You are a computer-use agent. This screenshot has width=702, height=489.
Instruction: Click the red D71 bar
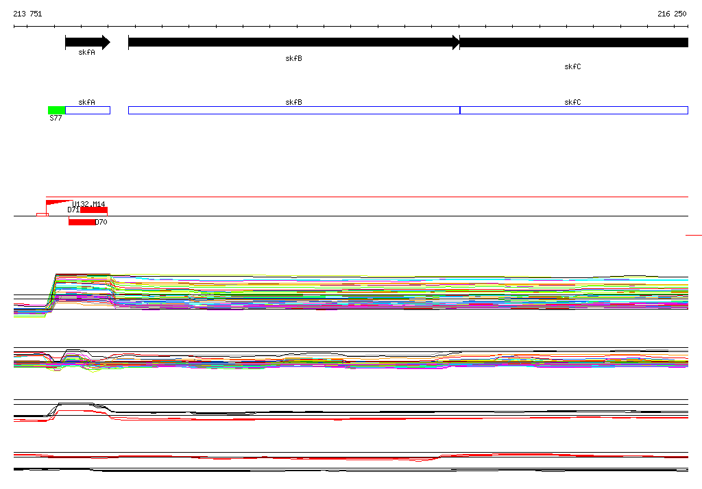(94, 210)
